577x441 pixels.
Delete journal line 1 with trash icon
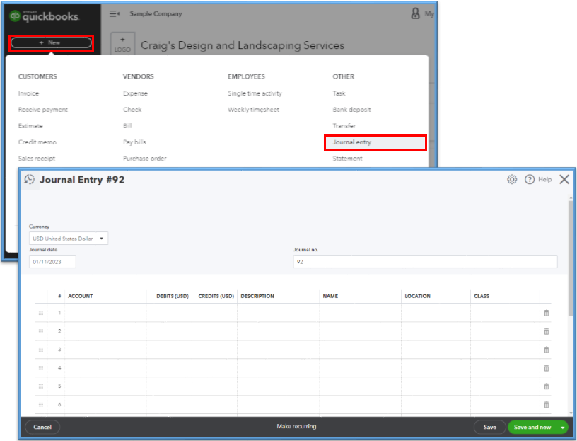(547, 313)
